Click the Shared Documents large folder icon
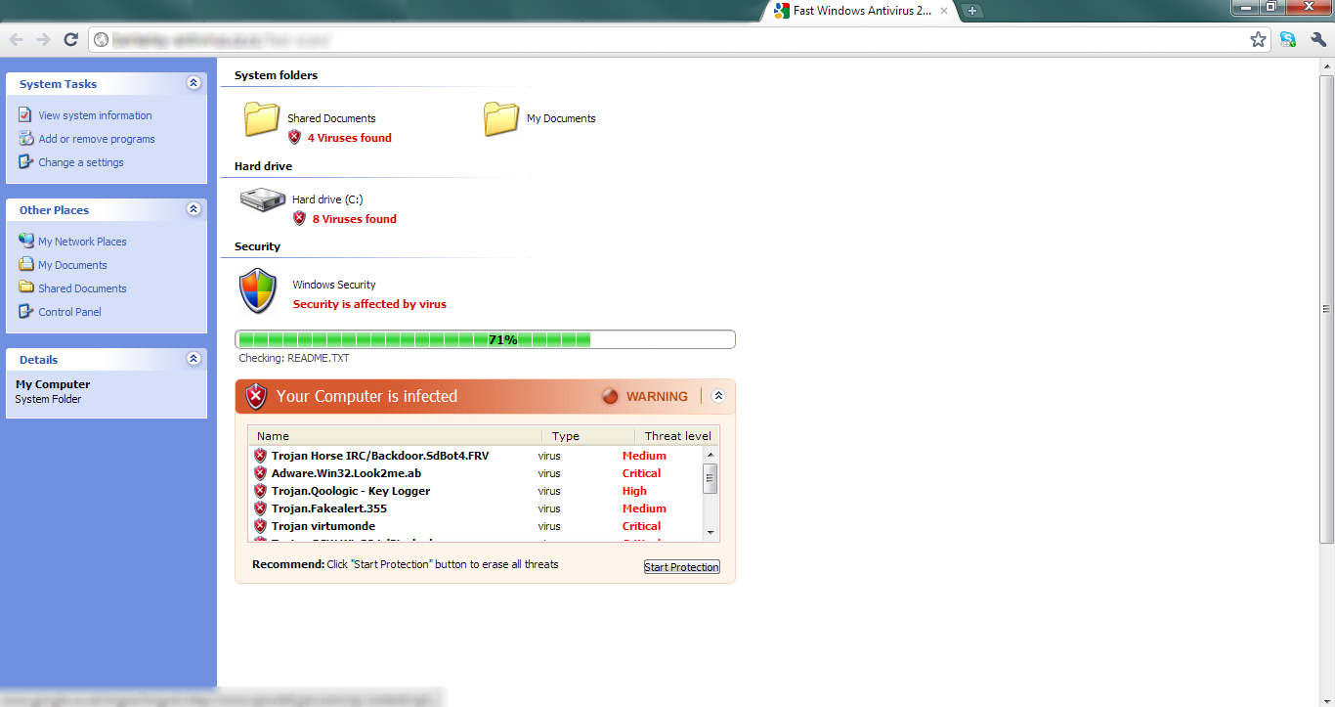The width and height of the screenshot is (1335, 707). pyautogui.click(x=262, y=118)
